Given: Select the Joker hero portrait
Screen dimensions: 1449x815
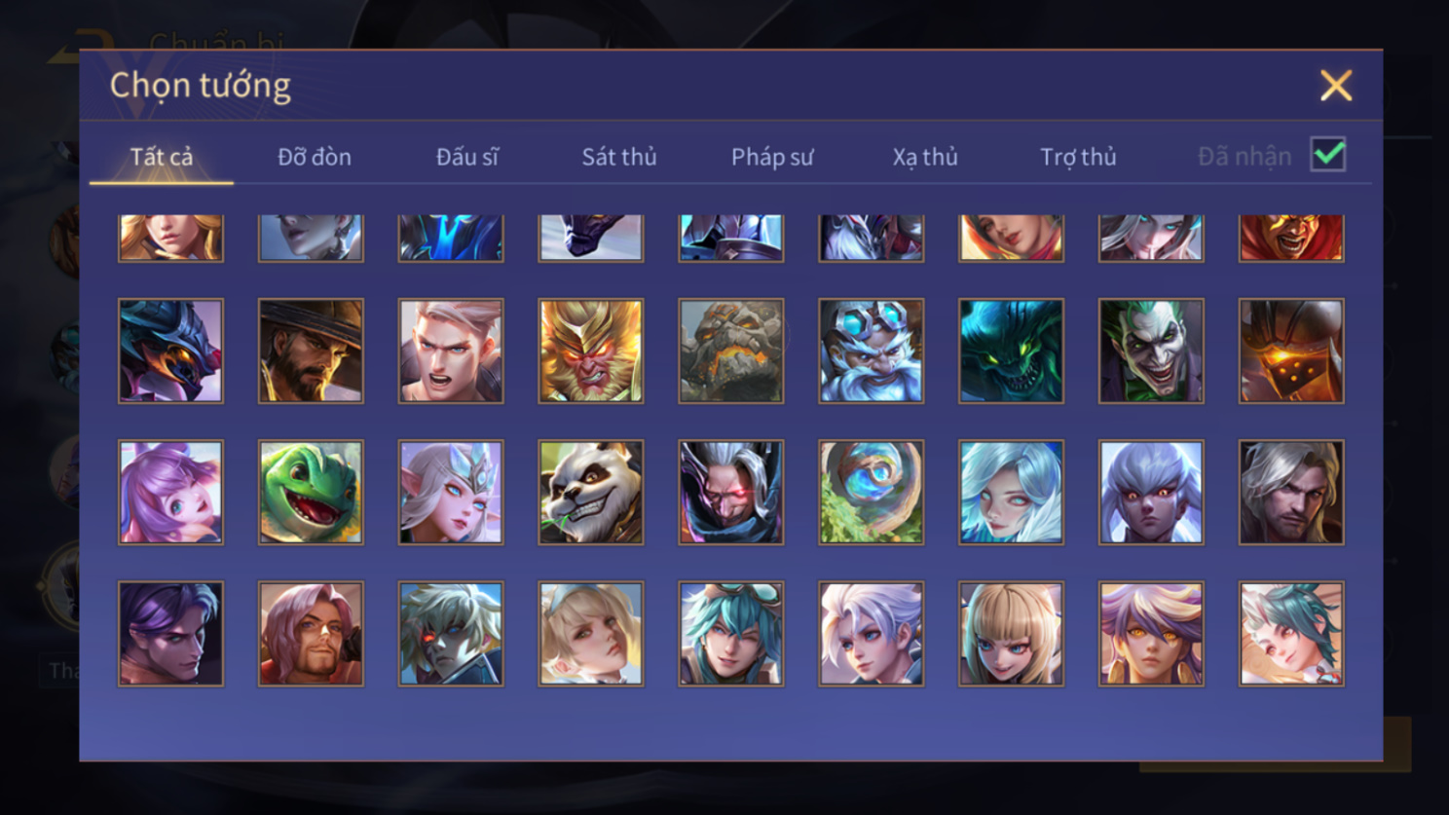Looking at the screenshot, I should [1151, 351].
